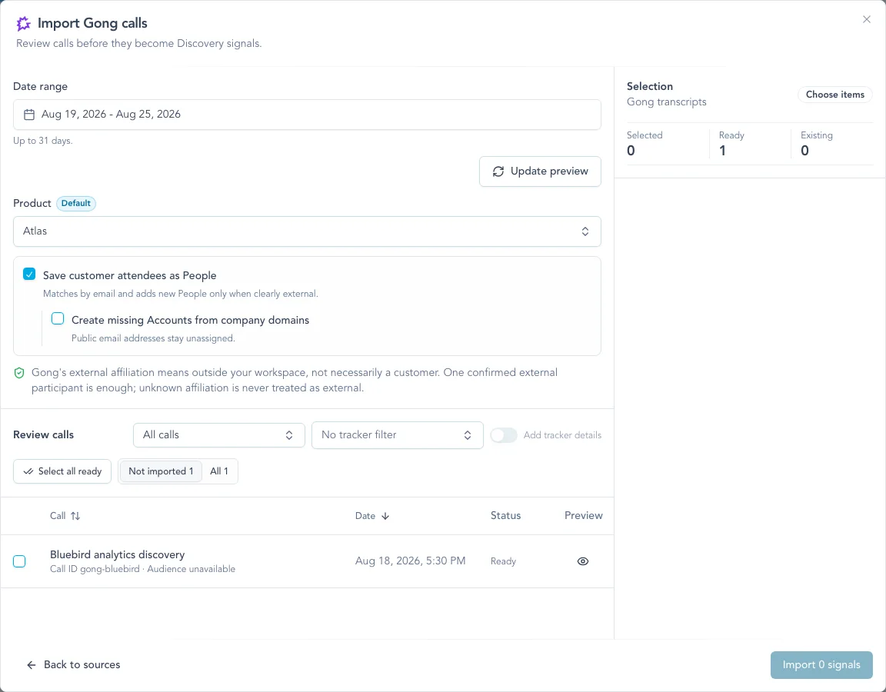Click the Gong transcripts label
886x692 pixels.
coord(666,102)
